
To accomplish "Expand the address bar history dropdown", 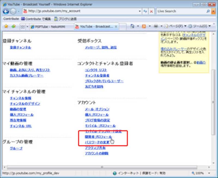I will (140, 11).
